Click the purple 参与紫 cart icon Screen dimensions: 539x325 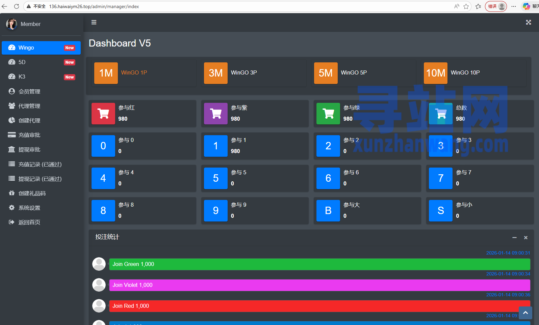215,114
